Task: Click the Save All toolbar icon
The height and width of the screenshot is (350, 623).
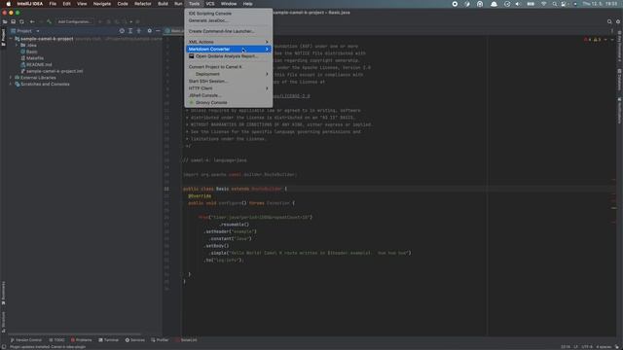Action: pos(14,21)
